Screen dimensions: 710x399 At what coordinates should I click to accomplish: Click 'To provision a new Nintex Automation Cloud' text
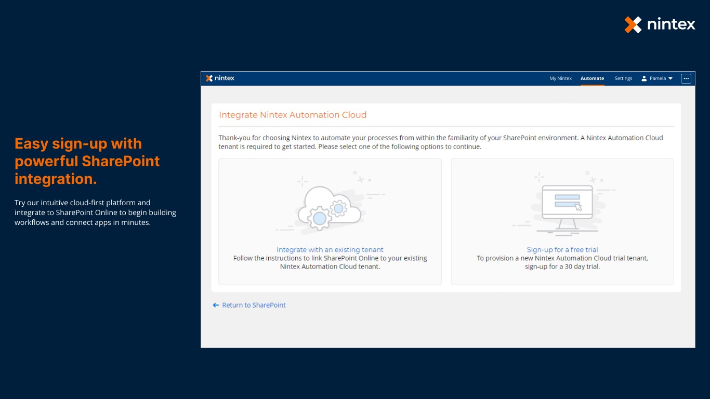(x=562, y=262)
